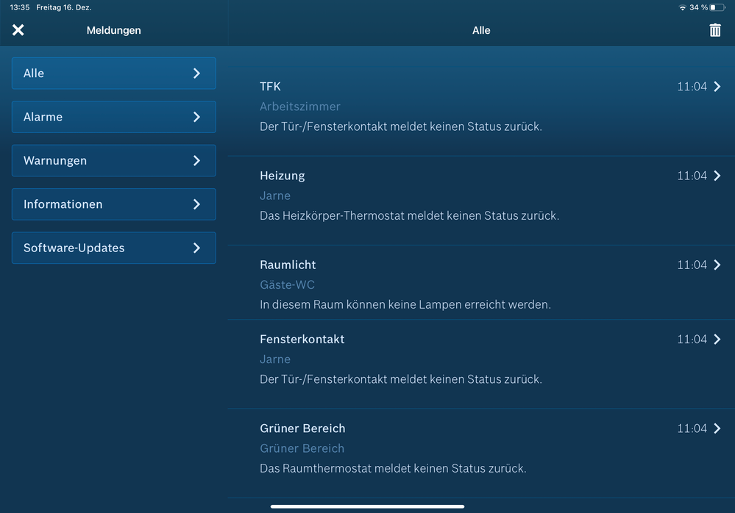735x513 pixels.
Task: Open the Raumlicht Gäste-WC message
Action: point(456,285)
